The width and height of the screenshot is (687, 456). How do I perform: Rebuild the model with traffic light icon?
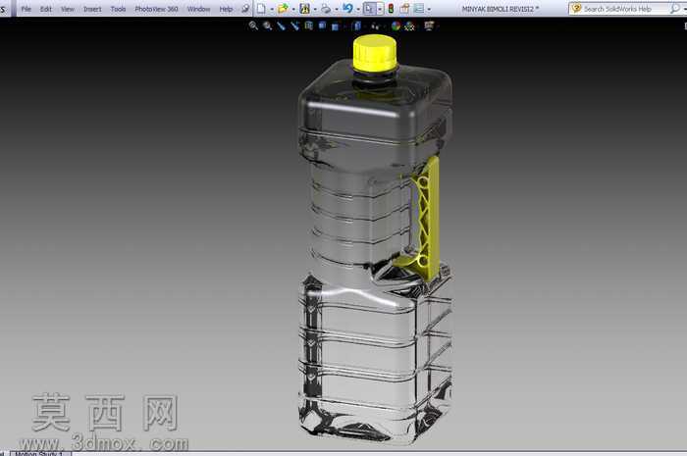click(x=391, y=9)
